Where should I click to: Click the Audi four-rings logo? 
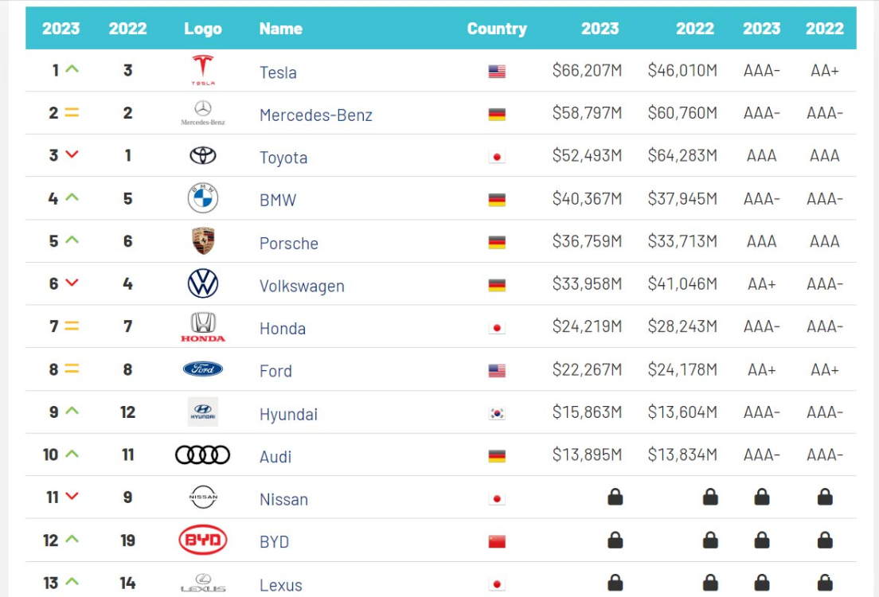click(x=203, y=455)
